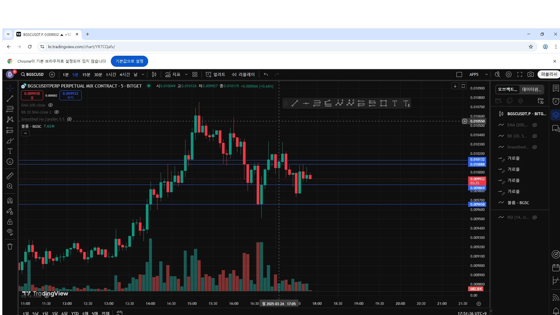The width and height of the screenshot is (560, 315).
Task: Collapse the indicator legend chevron
Action: click(25, 133)
